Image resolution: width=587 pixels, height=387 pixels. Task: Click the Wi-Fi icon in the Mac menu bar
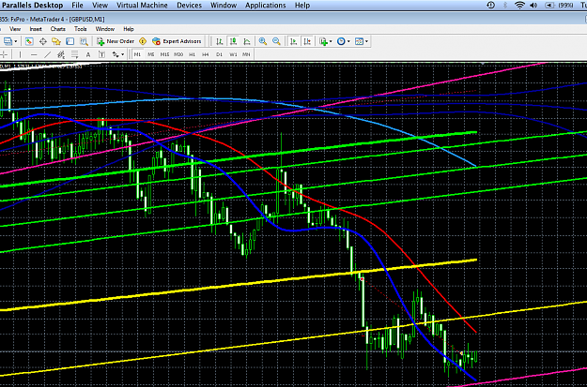coord(519,5)
